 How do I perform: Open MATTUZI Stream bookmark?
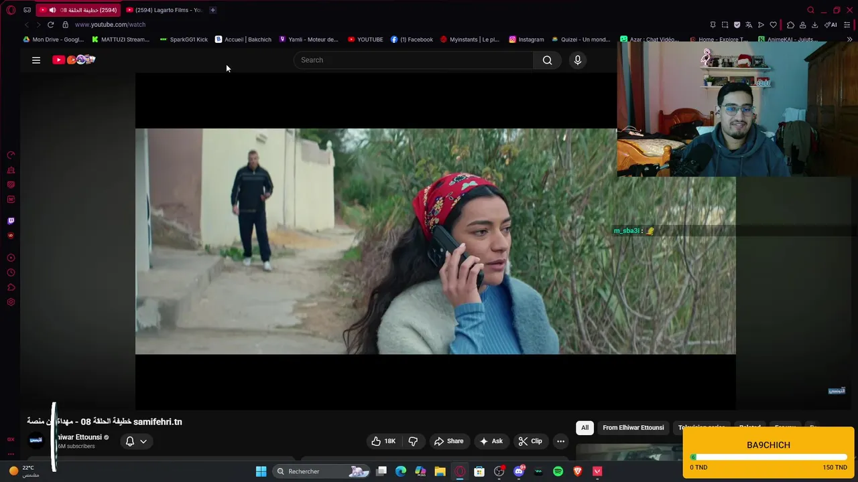tap(121, 39)
